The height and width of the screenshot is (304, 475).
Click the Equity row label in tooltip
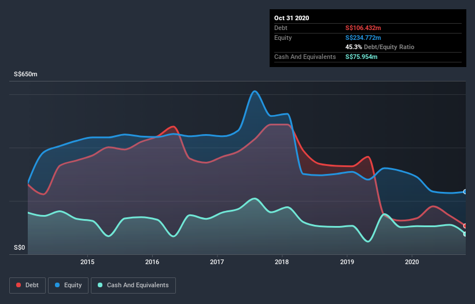pyautogui.click(x=283, y=38)
